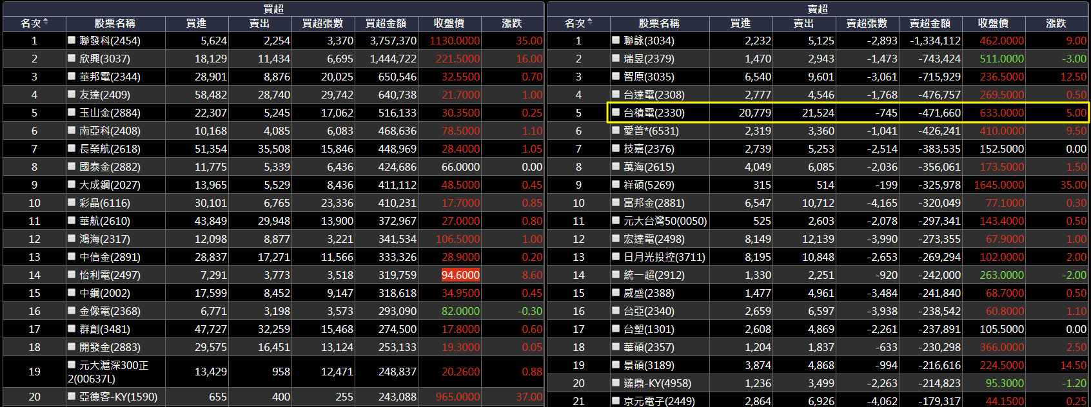Open stock 怡利電(2497)
This screenshot has width=1091, height=407.
[x=110, y=275]
